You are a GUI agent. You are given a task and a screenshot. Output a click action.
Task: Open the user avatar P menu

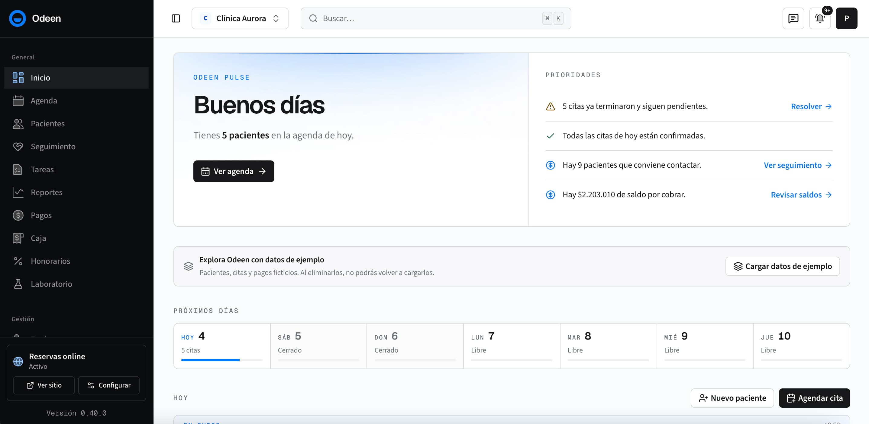[846, 18]
